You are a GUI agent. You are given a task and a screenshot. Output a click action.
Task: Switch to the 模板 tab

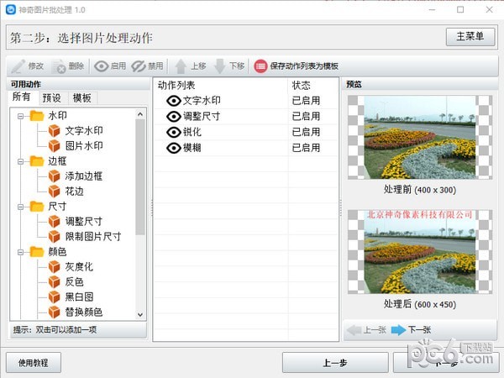[82, 97]
